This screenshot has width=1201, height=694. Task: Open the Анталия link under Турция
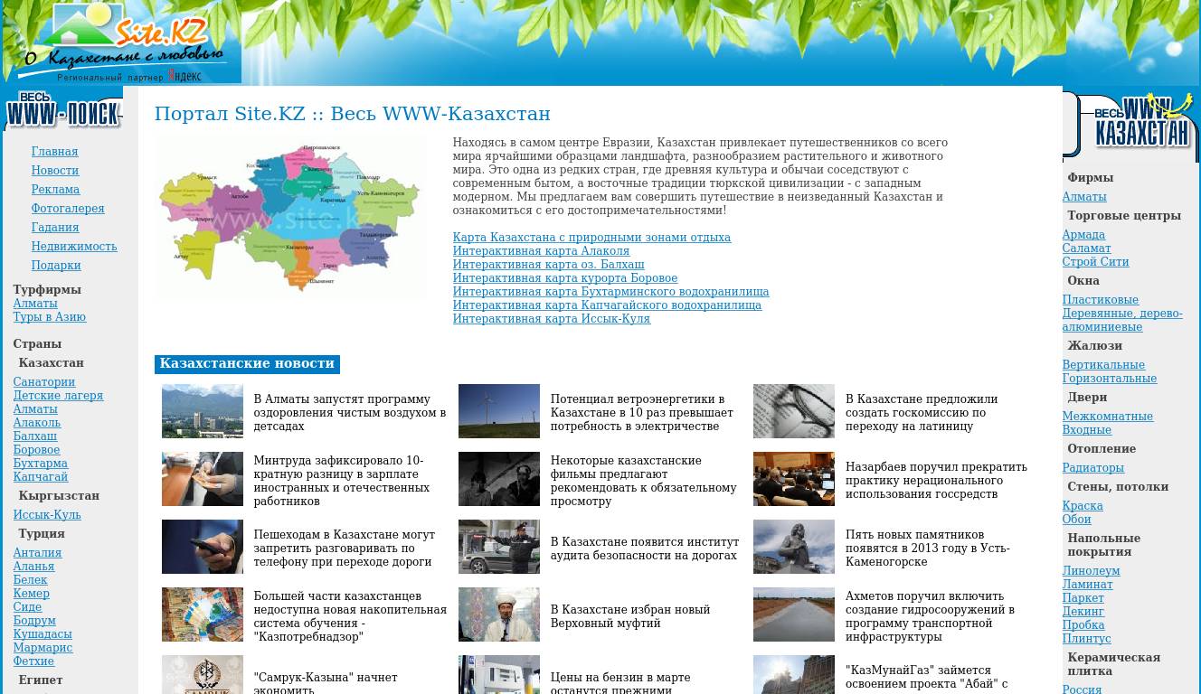(x=37, y=553)
